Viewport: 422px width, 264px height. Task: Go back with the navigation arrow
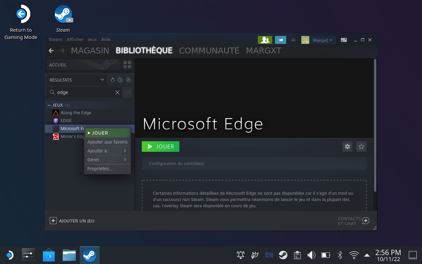tap(51, 50)
